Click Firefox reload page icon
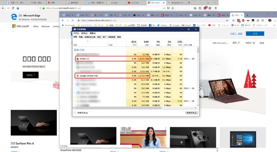This screenshot has height=152, width=277. click(13, 8)
